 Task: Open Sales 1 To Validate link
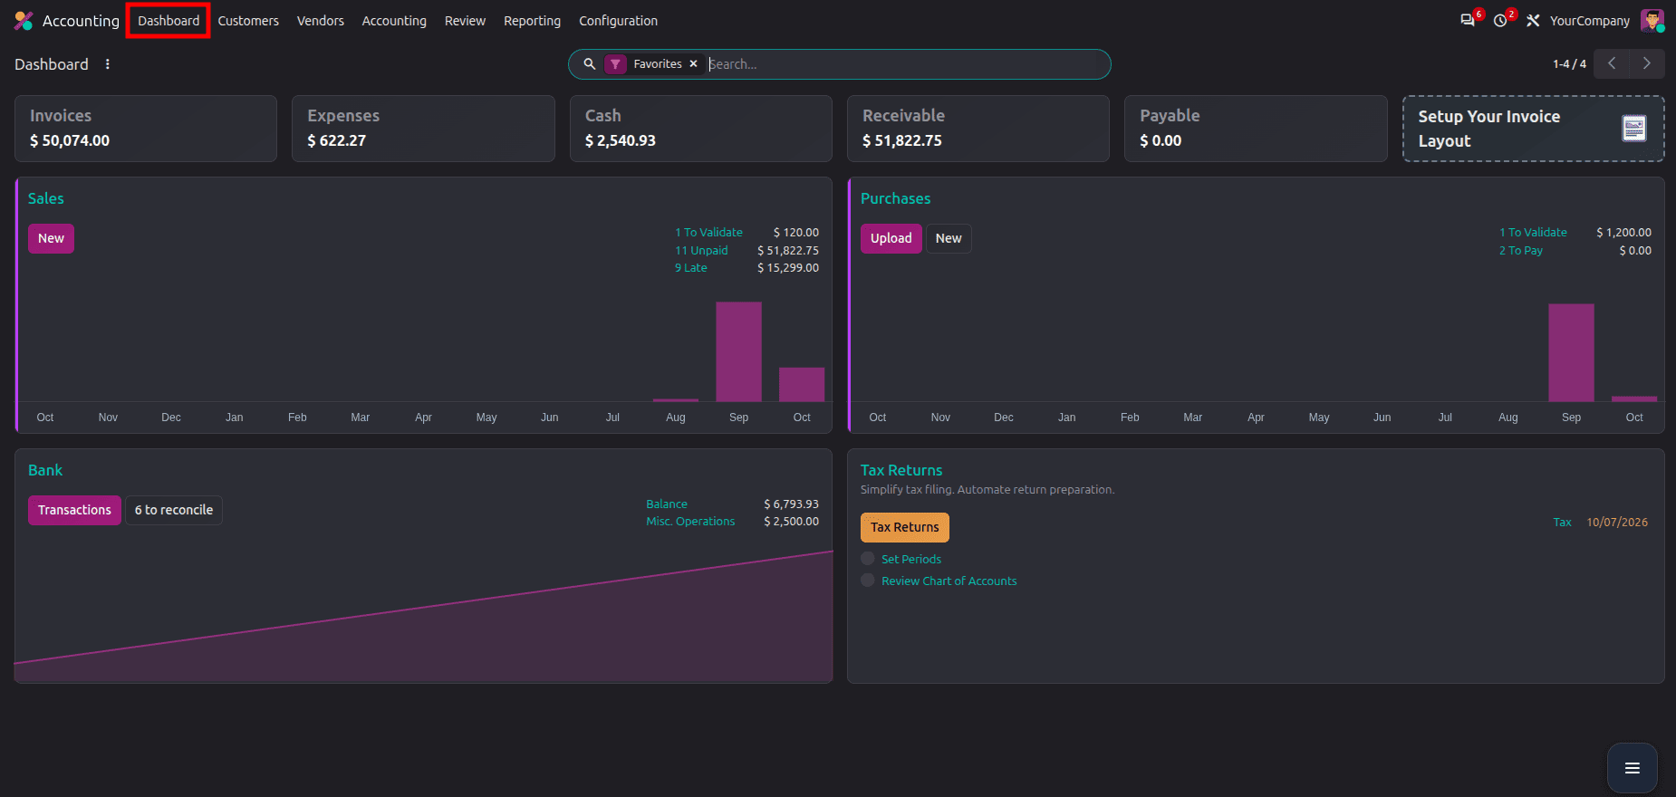pyautogui.click(x=708, y=233)
